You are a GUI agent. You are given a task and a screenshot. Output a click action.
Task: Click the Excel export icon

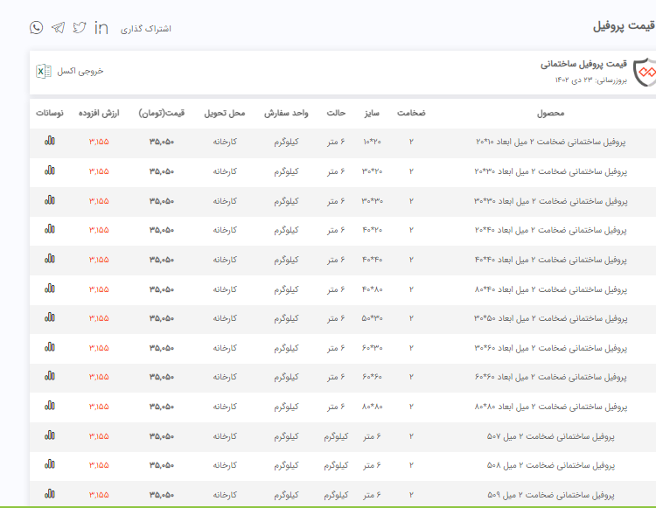click(x=42, y=71)
